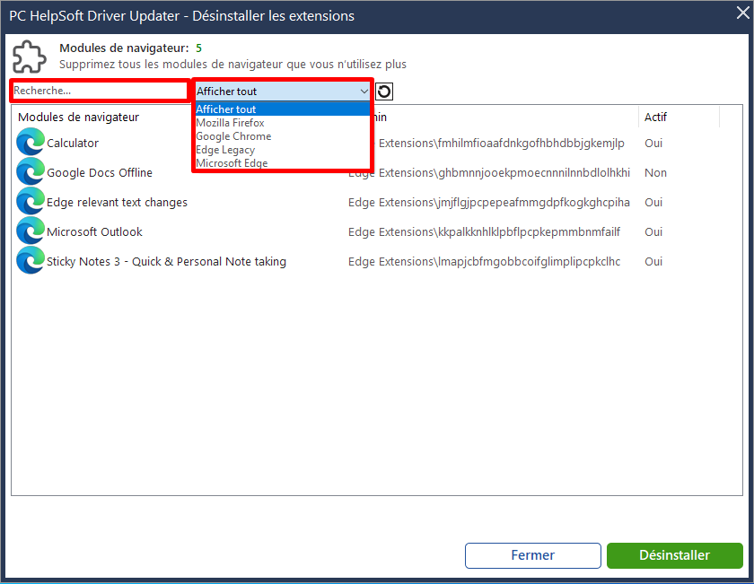Sort by the Modules de navigateur column header
The width and height of the screenshot is (754, 584).
click(78, 118)
